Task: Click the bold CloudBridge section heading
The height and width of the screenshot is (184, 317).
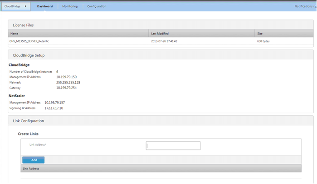Action: [x=19, y=65]
